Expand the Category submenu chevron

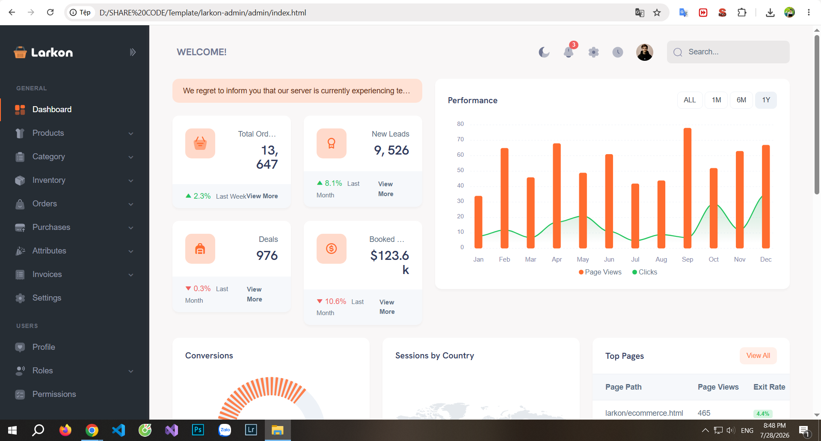click(131, 157)
